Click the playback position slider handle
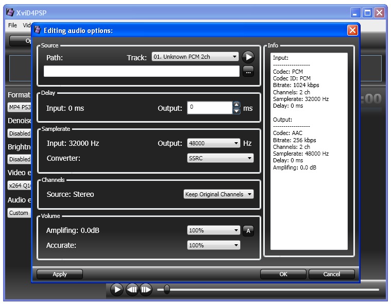This screenshot has width=391, height=304. point(167,290)
